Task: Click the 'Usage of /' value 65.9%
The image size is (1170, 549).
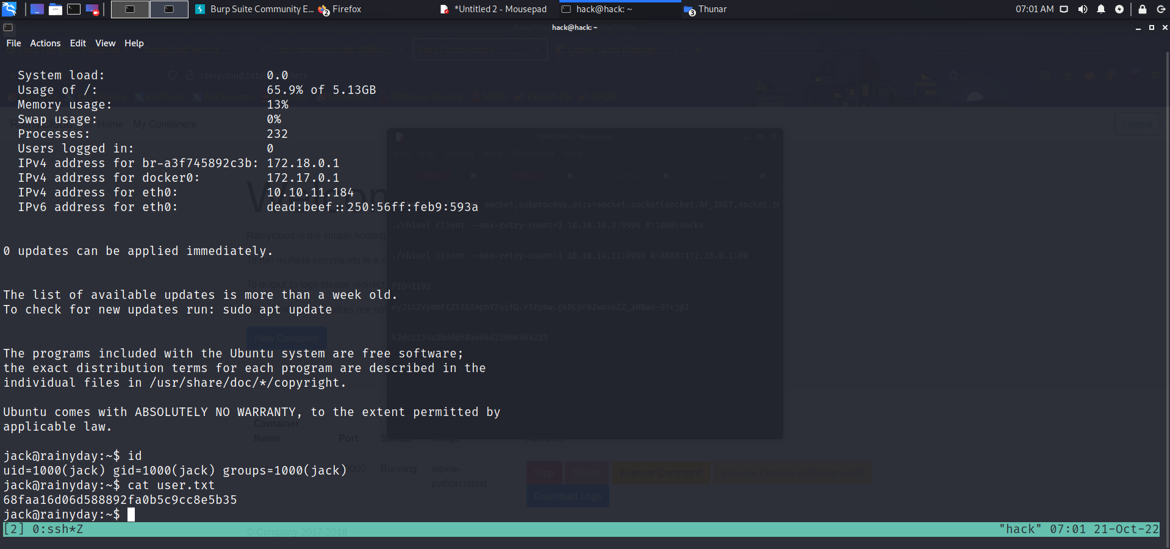Action: pos(284,90)
